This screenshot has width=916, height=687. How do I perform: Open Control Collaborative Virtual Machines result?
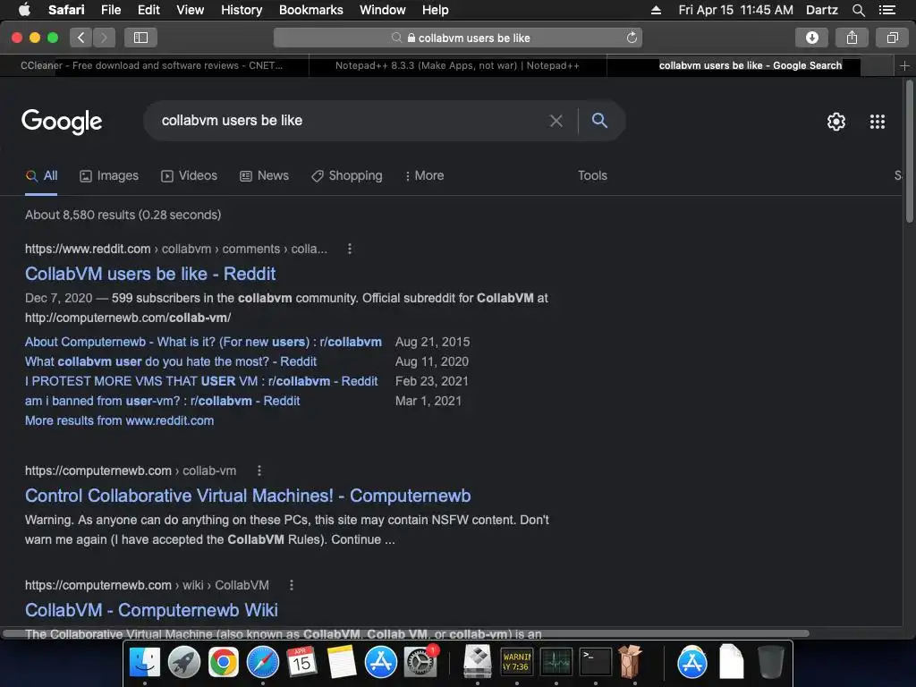tap(248, 496)
